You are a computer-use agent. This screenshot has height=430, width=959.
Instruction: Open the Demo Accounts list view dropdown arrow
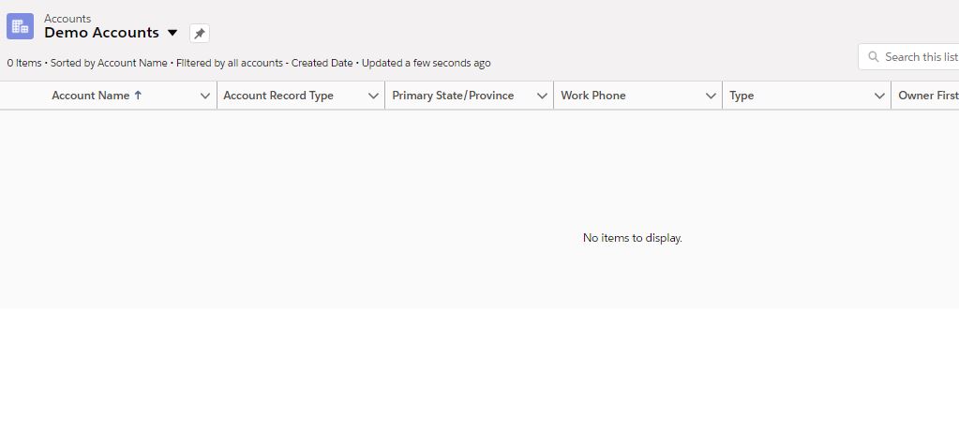click(x=172, y=33)
